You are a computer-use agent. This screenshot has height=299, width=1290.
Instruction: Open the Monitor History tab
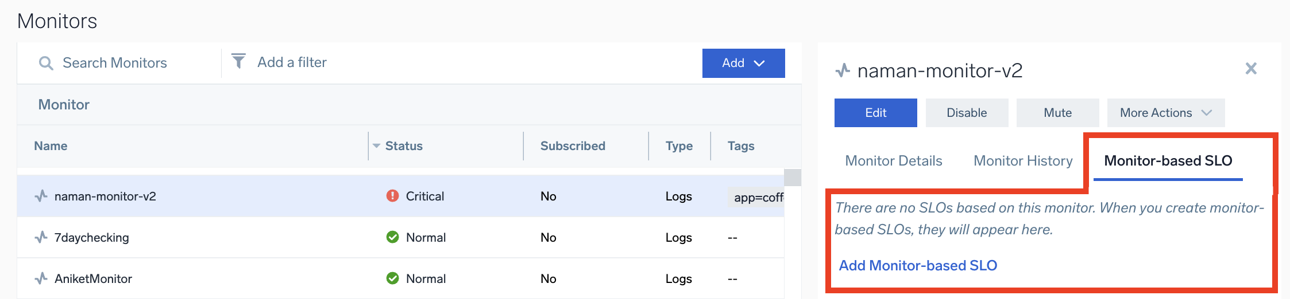pyautogui.click(x=1023, y=161)
